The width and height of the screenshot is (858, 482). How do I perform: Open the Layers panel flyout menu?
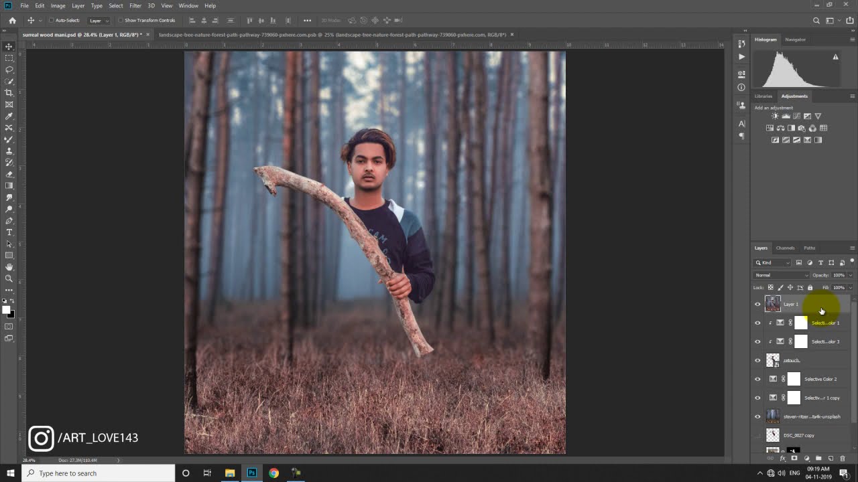coord(852,248)
